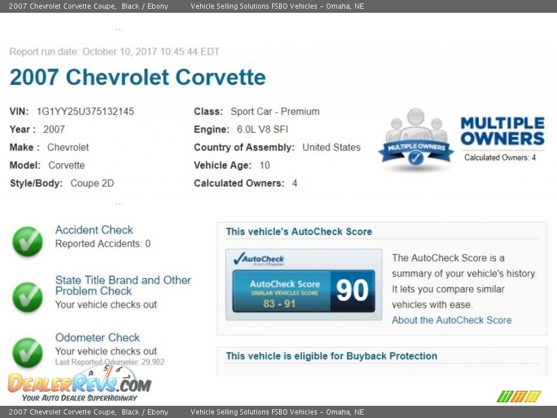
Task: Click the State Title Brand green checkmark icon
Action: tap(28, 297)
